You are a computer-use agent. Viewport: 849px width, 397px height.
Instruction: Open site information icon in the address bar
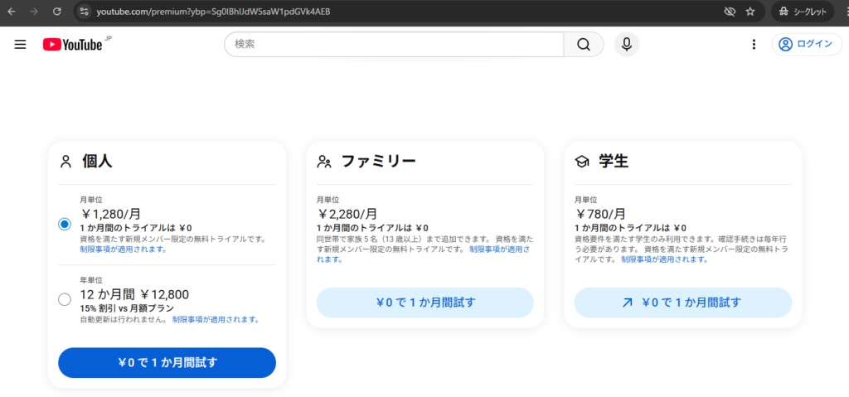point(83,12)
